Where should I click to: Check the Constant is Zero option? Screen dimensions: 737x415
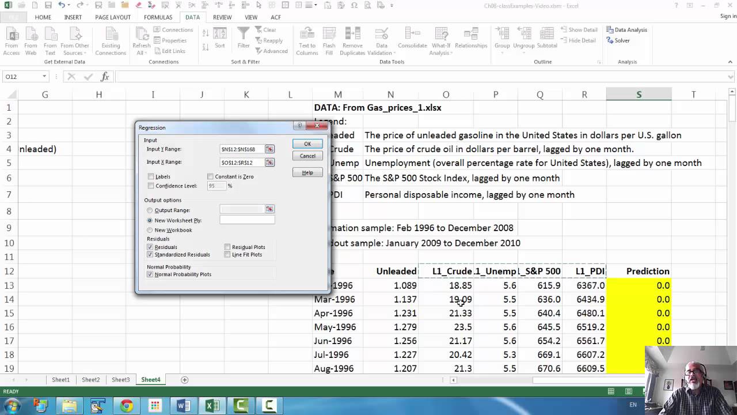pos(210,176)
